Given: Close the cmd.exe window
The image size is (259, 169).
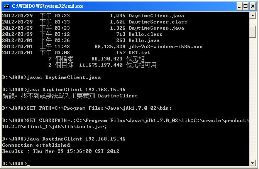Looking at the screenshot, I should [253, 7].
